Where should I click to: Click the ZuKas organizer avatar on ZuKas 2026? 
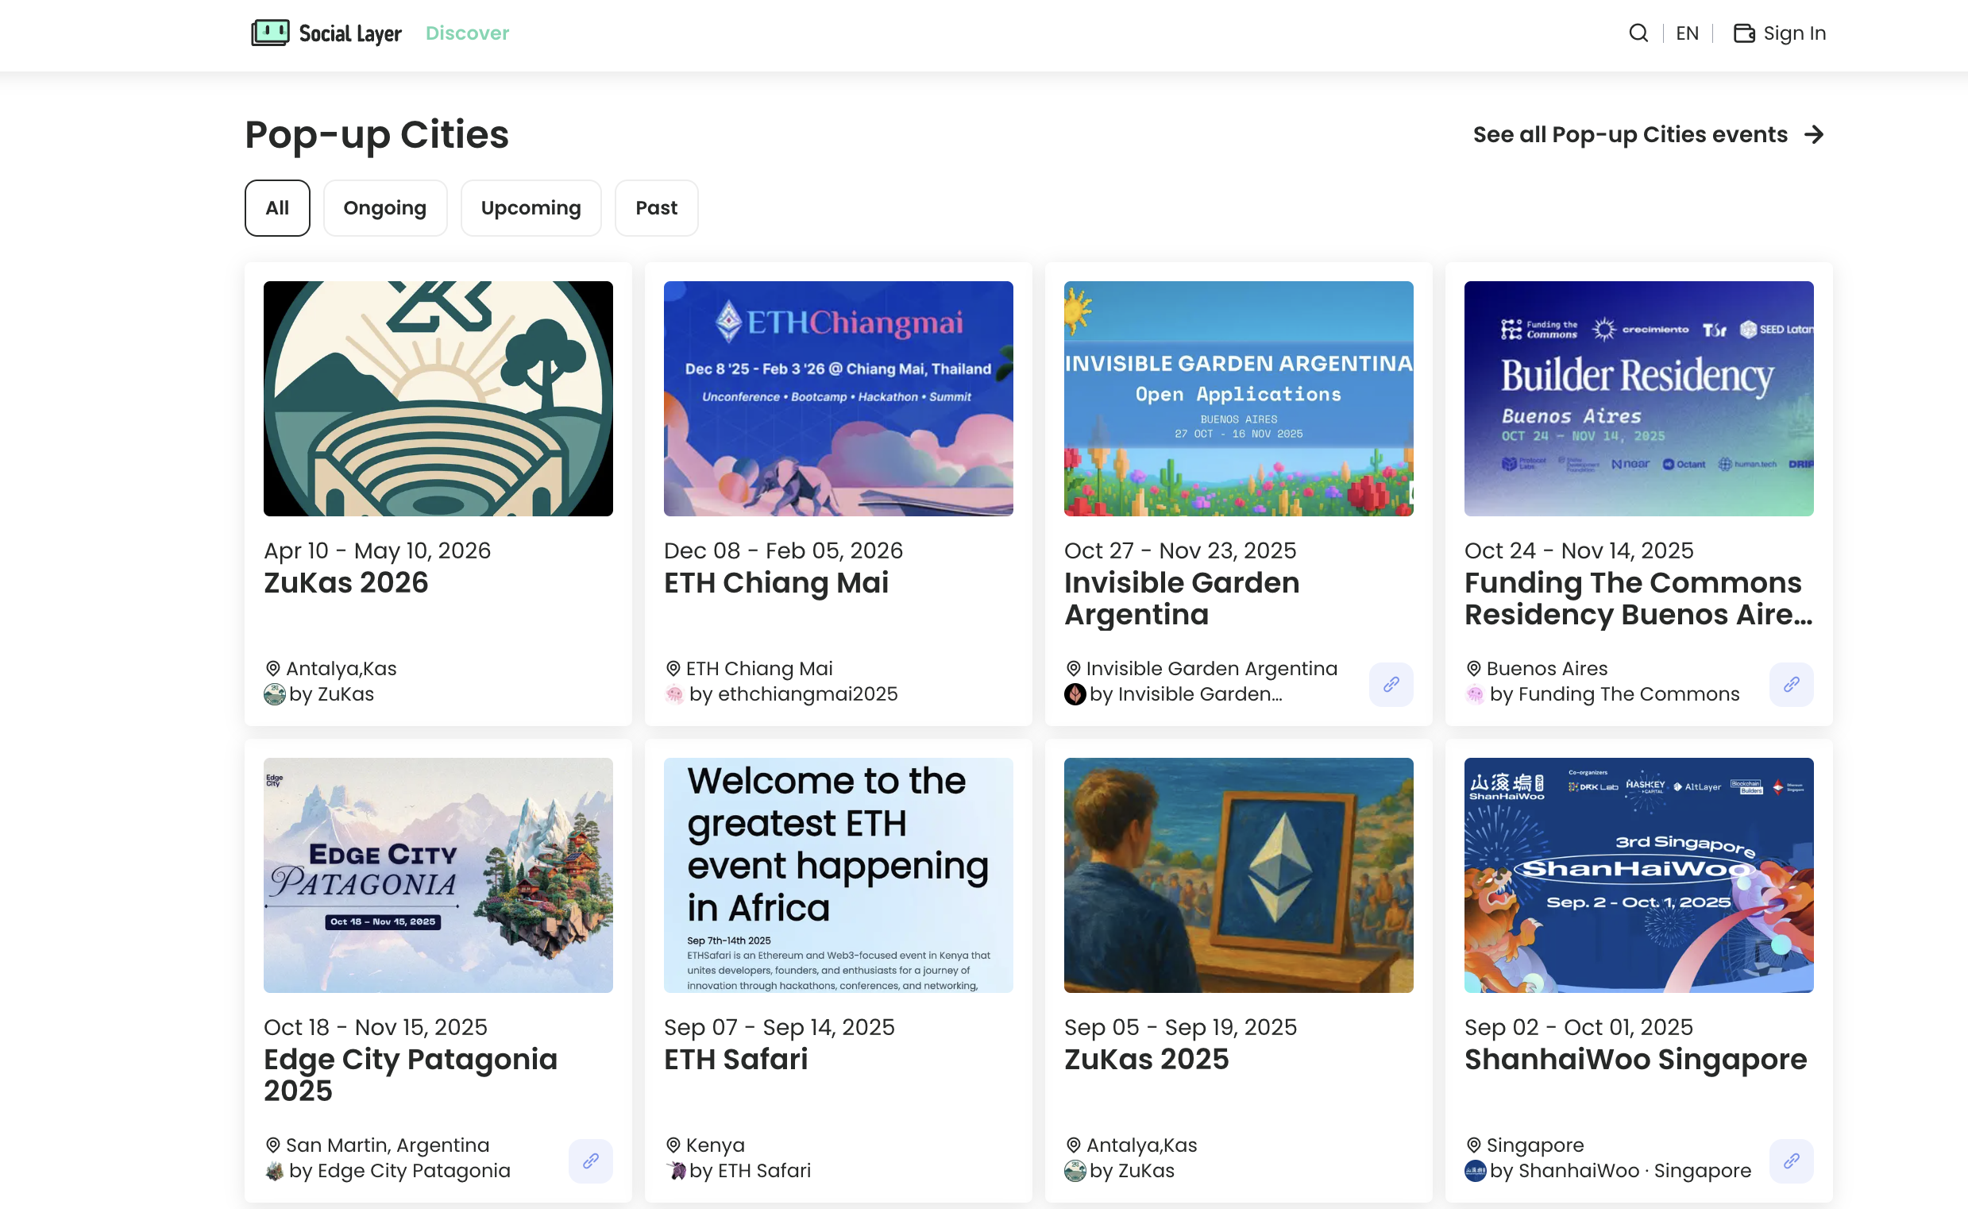pyautogui.click(x=274, y=694)
